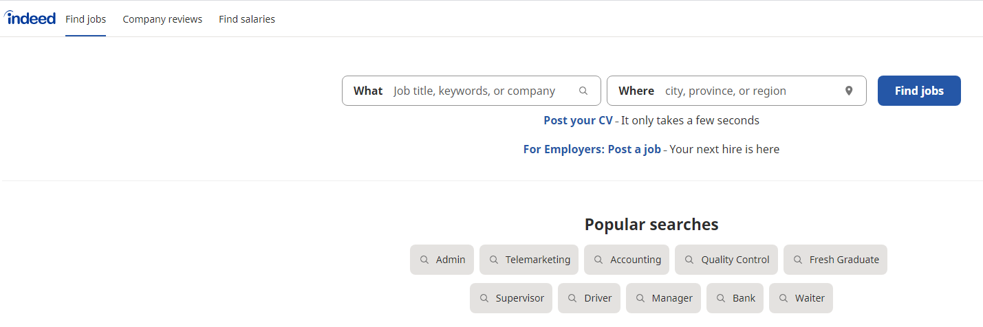Focus the job title keywords input
Screen dimensions: 983x327
coord(482,91)
